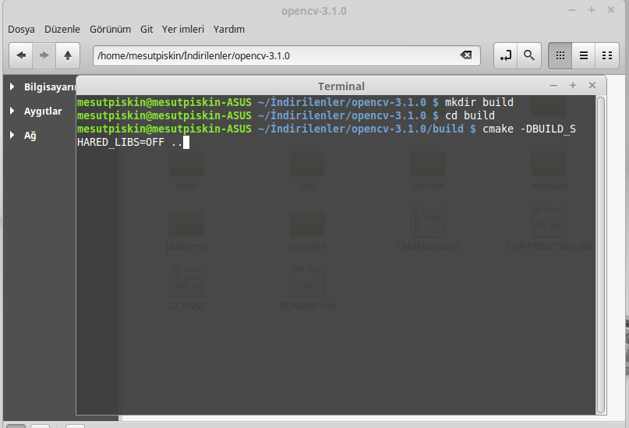Maximize the Terminal window
This screenshot has height=428, width=629.
(x=573, y=86)
